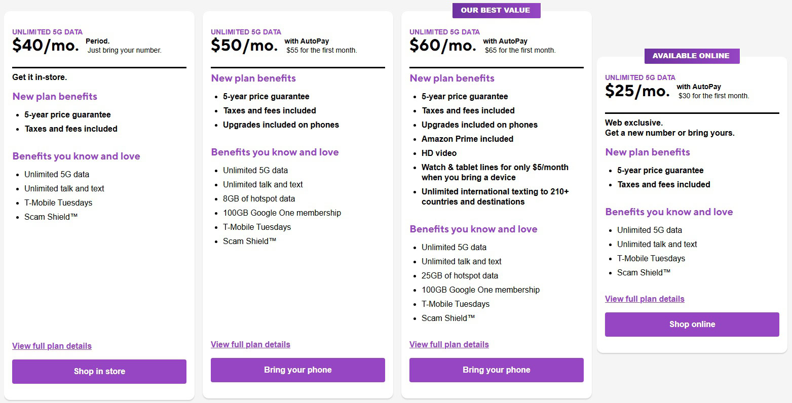
Task: Click the Shop in store button
Action: [x=99, y=371]
